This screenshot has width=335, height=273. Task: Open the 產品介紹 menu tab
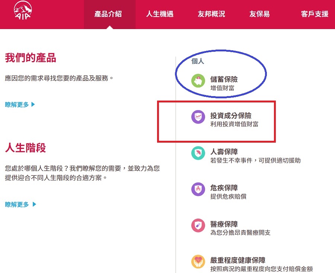pyautogui.click(x=108, y=15)
